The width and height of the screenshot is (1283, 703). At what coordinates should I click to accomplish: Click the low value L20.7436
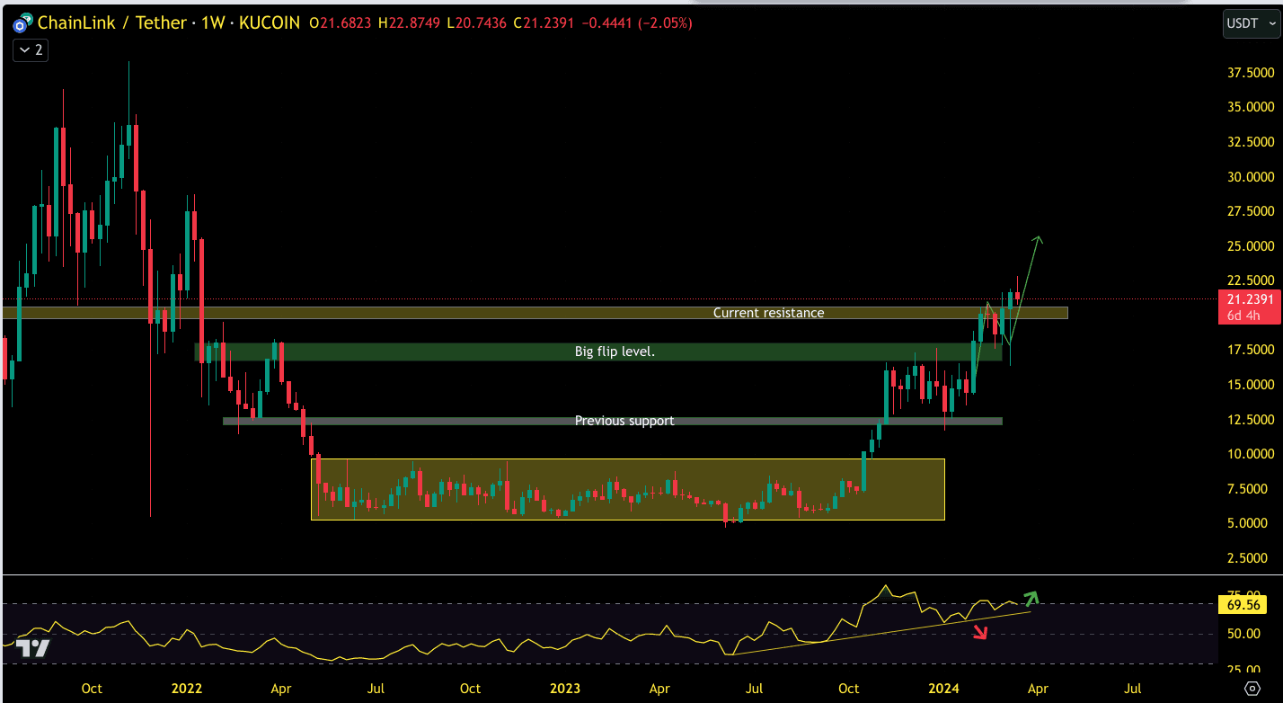click(477, 22)
